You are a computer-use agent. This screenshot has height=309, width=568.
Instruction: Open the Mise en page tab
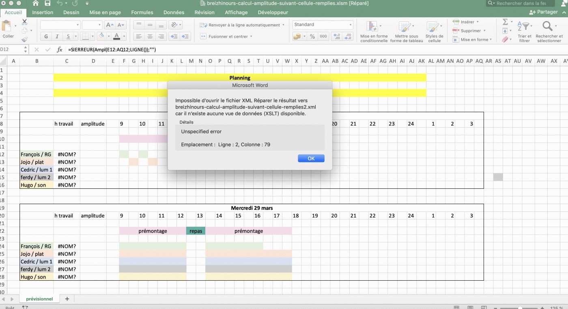pyautogui.click(x=105, y=13)
